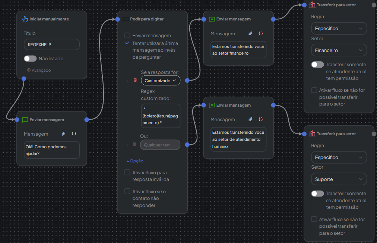Screen dimensions: 377x243
Task: Click the curly braces icon in the financeiro message node
Action: pyautogui.click(x=261, y=33)
